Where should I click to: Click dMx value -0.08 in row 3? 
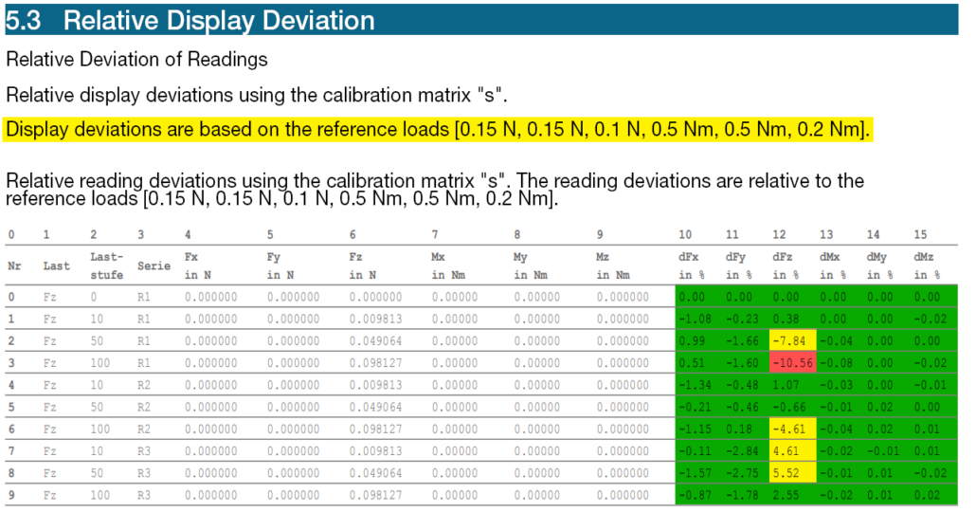point(837,363)
